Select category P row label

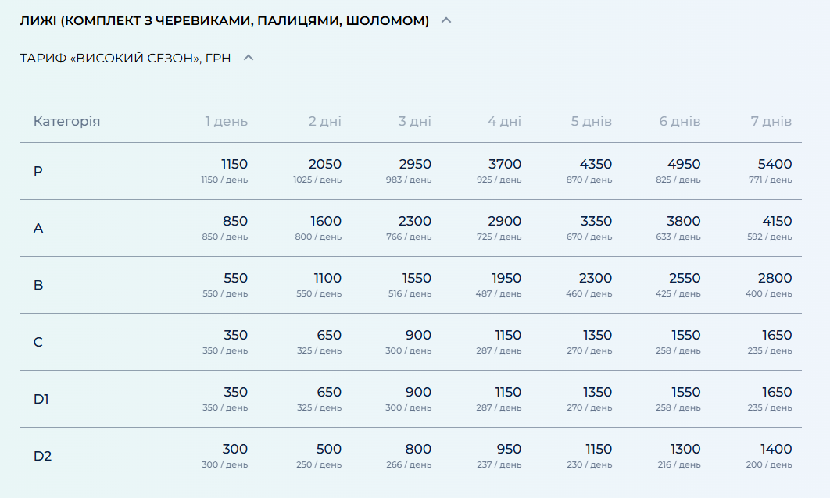coord(38,171)
